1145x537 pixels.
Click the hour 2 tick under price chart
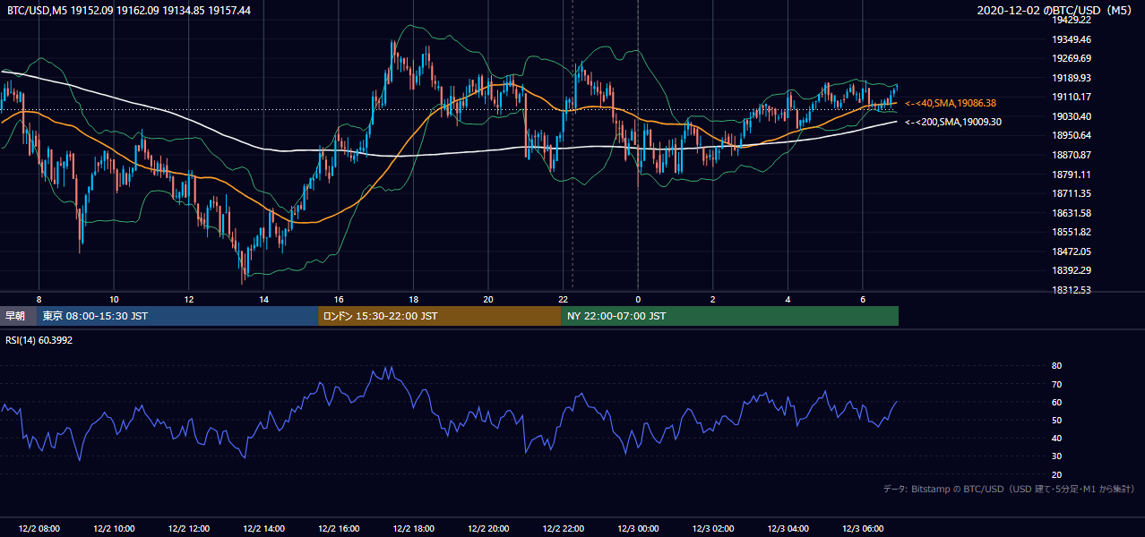pos(713,299)
